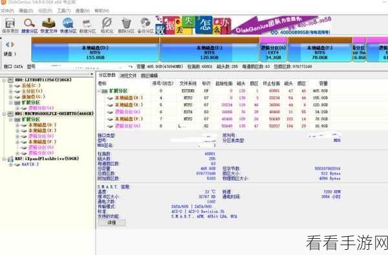Go to the next disk with right arrow
Screen dimensions: 388x255
[x=13, y=45]
